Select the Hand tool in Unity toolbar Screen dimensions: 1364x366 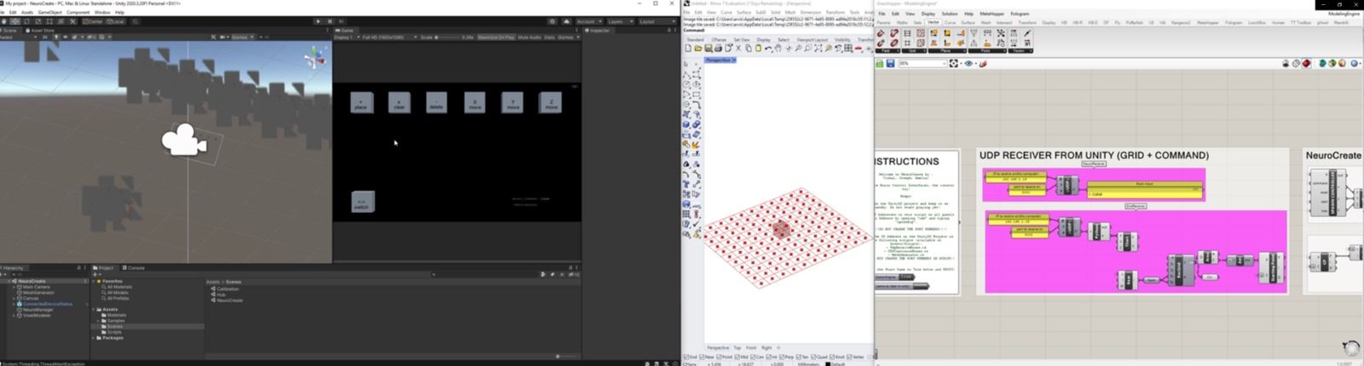pos(3,21)
